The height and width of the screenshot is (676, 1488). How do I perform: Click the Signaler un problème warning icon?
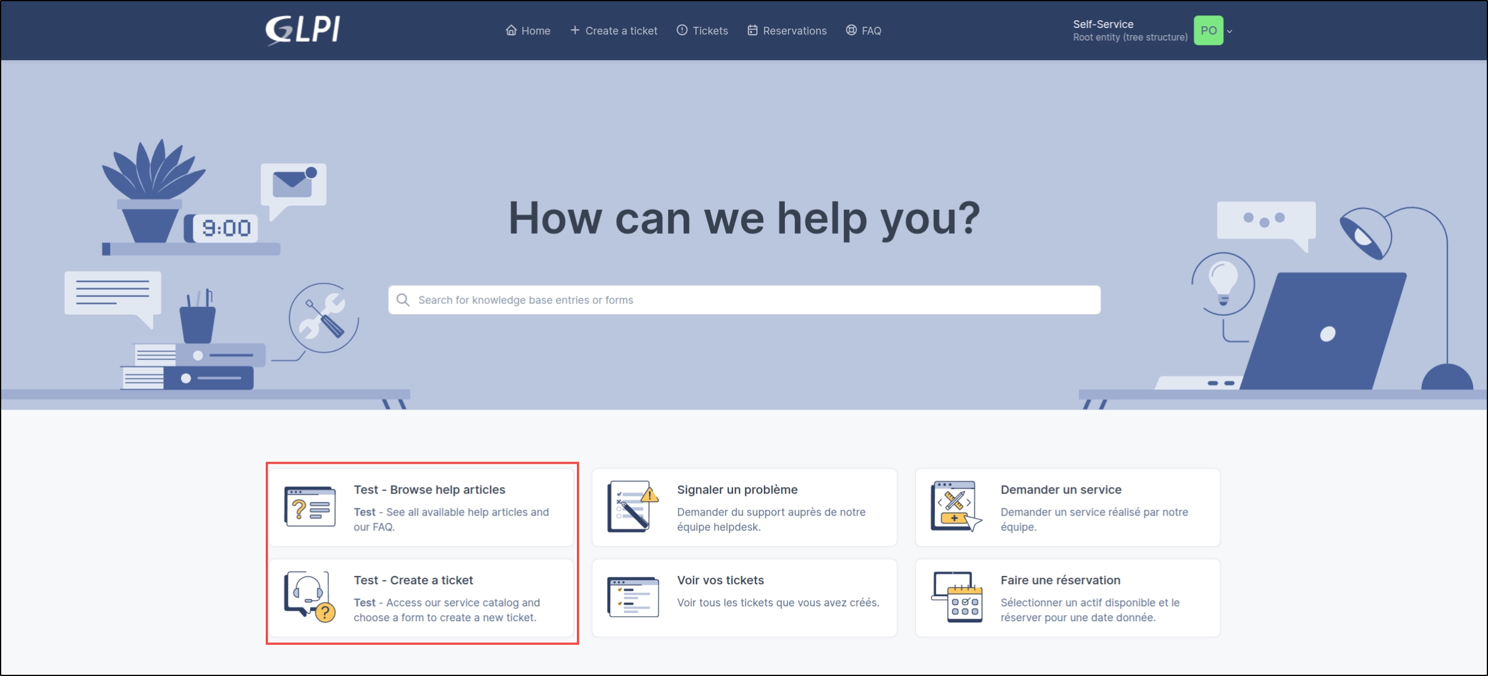632,507
